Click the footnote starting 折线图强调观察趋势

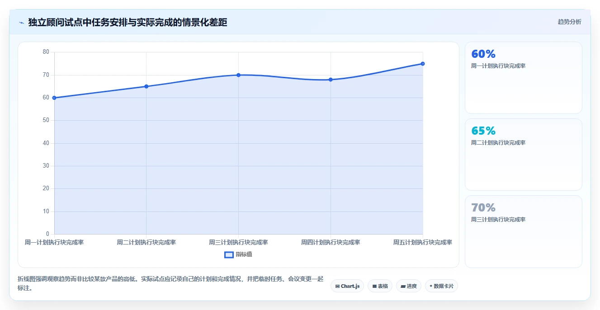click(x=170, y=283)
